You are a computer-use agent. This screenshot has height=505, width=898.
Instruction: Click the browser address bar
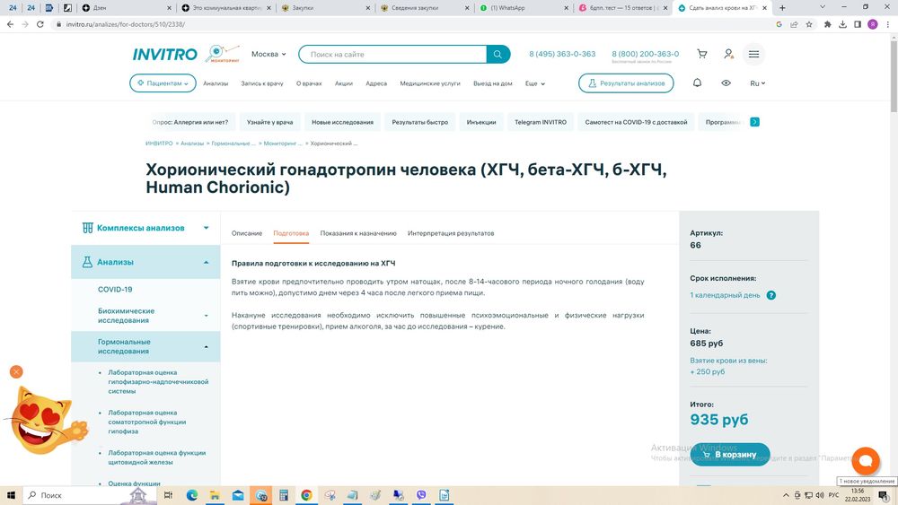(x=412, y=24)
